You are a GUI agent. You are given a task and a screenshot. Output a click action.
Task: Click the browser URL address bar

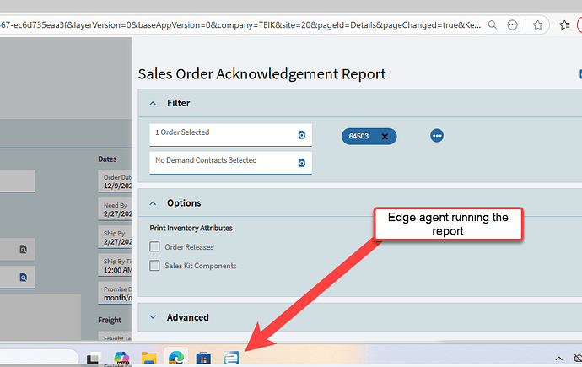[240, 24]
